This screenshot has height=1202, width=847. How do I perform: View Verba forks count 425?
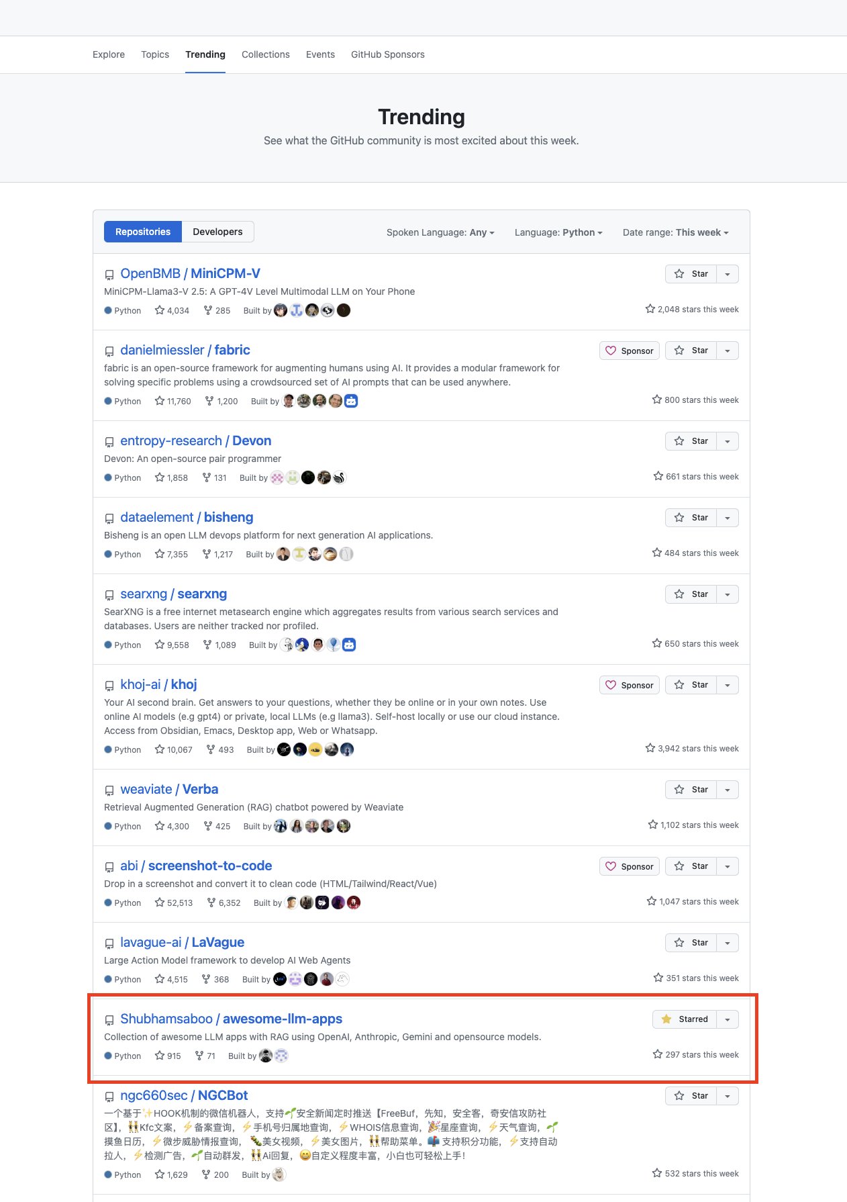tap(217, 826)
